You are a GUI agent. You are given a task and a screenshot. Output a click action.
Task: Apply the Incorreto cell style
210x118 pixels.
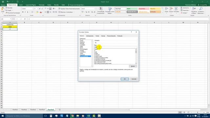pyautogui.click(x=144, y=9)
